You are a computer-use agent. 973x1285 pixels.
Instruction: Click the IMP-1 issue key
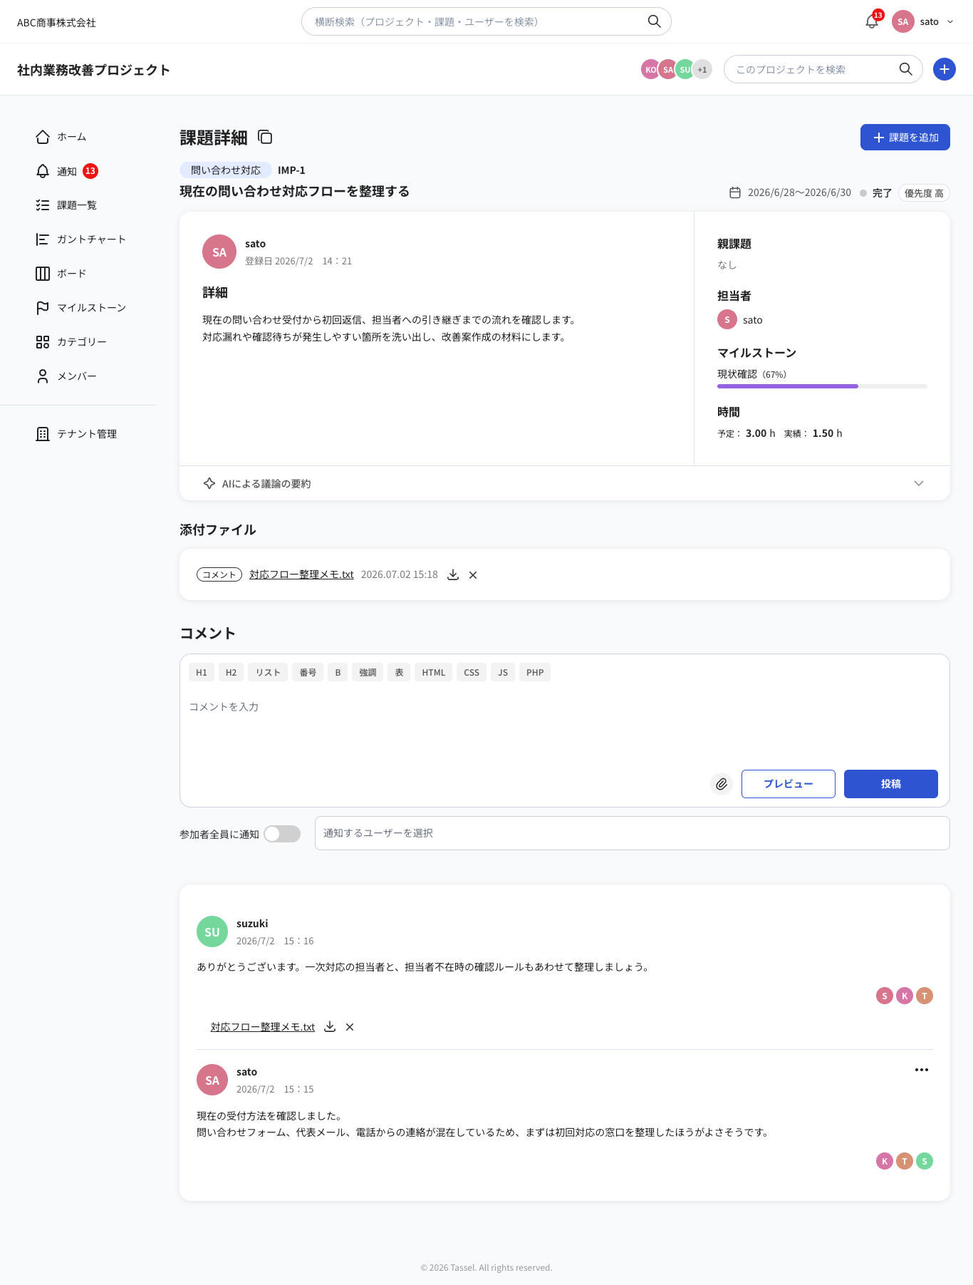(291, 170)
